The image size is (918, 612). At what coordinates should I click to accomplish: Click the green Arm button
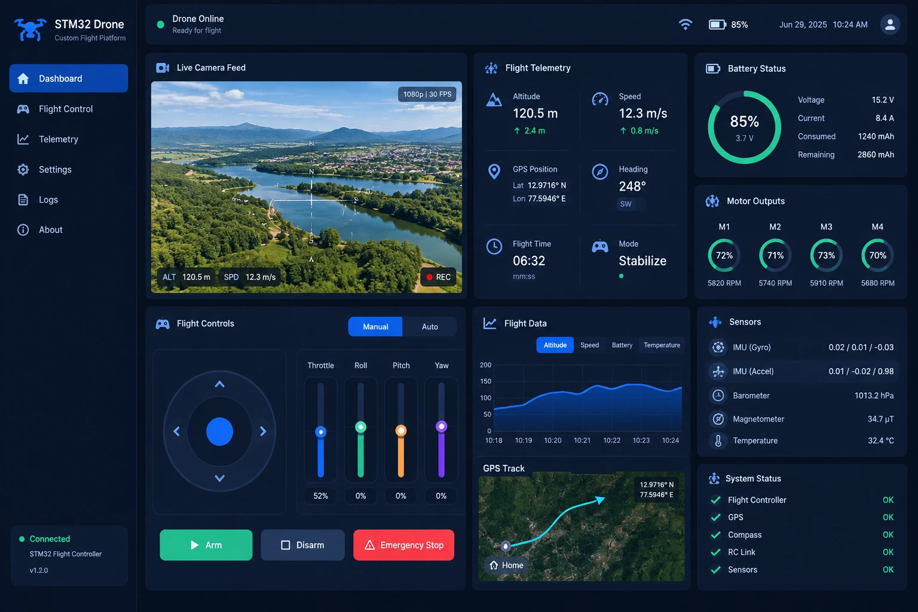(x=206, y=545)
